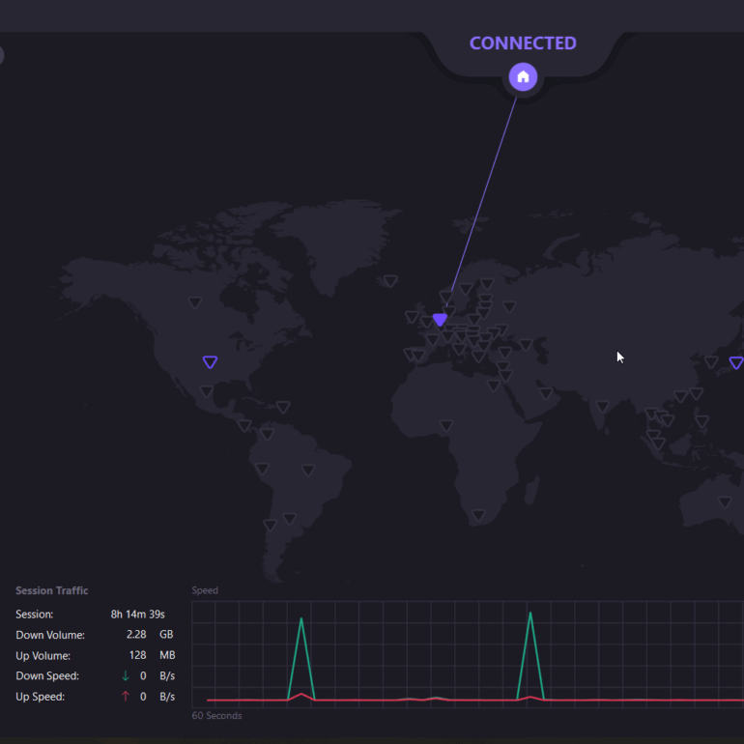The image size is (744, 744).
Task: Click the red Up Speed arrow
Action: click(126, 696)
